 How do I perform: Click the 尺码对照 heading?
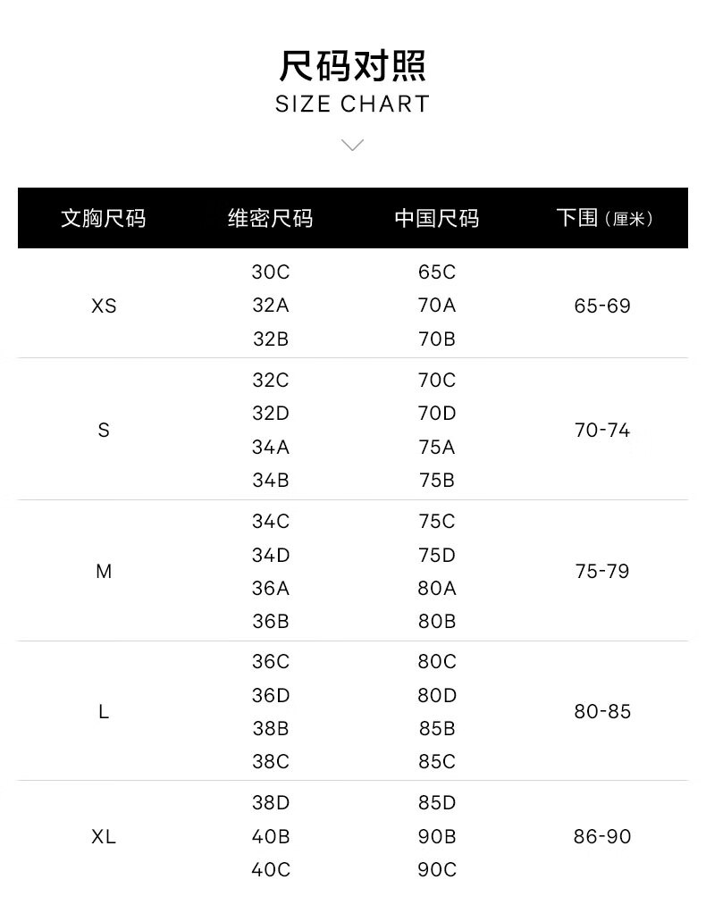[353, 67]
